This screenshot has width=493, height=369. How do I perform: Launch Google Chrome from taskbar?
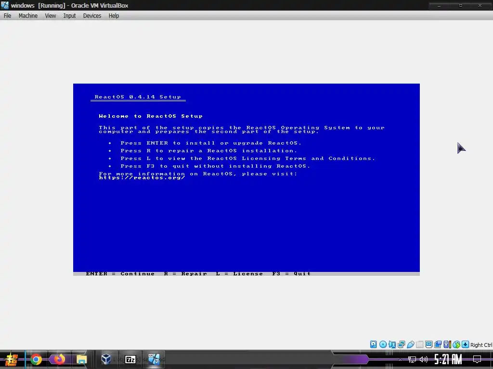pyautogui.click(x=36, y=359)
